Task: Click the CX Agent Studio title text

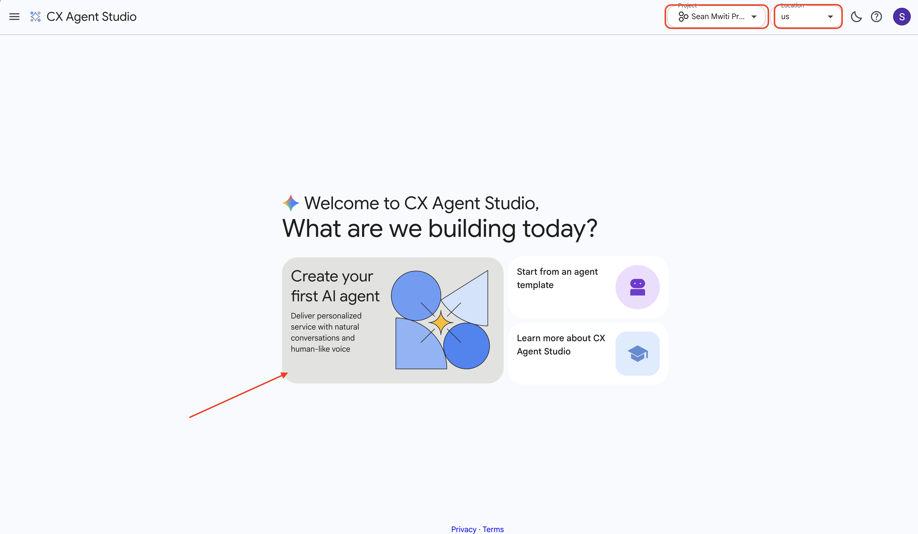Action: pyautogui.click(x=91, y=17)
